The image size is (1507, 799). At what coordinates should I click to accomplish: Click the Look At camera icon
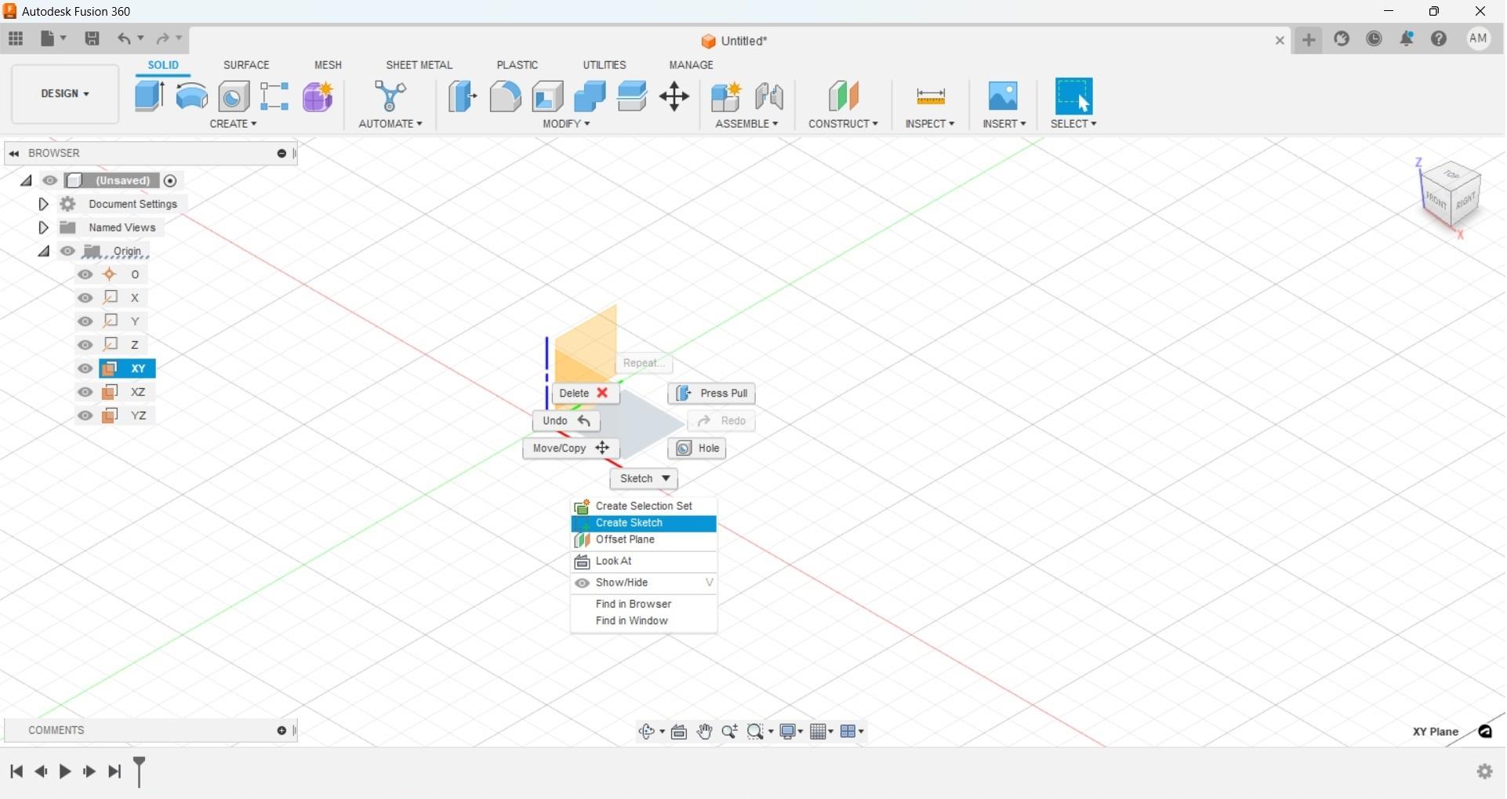click(680, 732)
